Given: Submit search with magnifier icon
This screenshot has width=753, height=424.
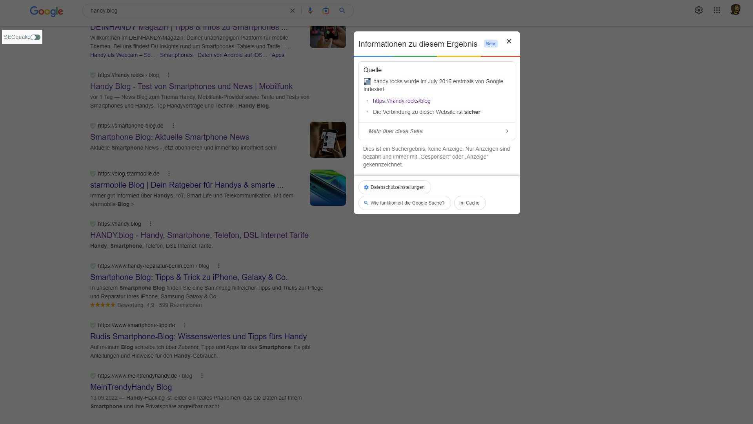Looking at the screenshot, I should pyautogui.click(x=342, y=11).
